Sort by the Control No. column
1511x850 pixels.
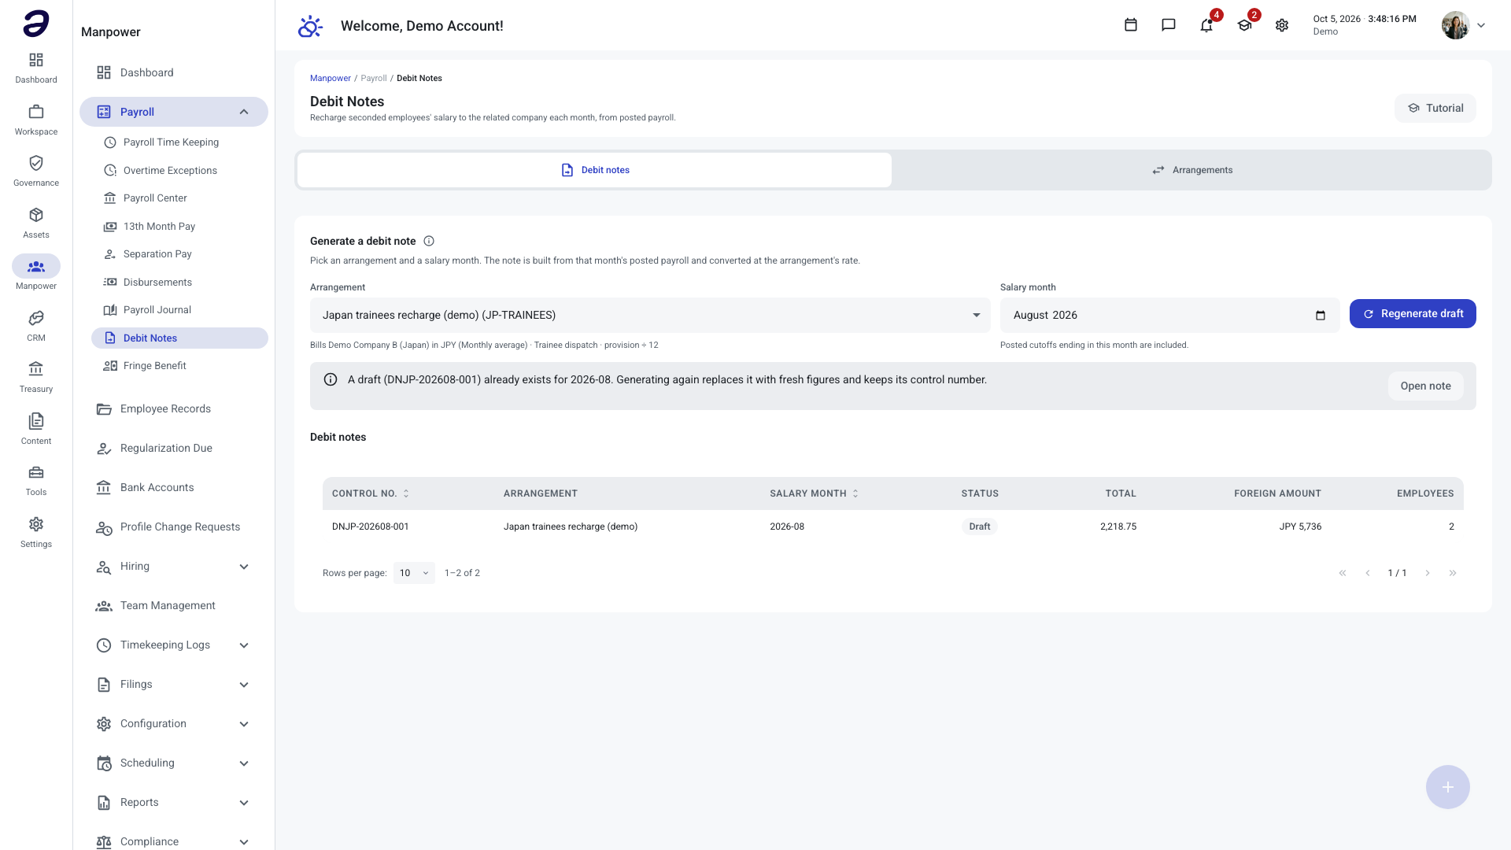click(370, 493)
